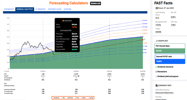
Task: Click the 1,48 FCF value for 9/30/21
Action: pyautogui.click(x=43, y=74)
